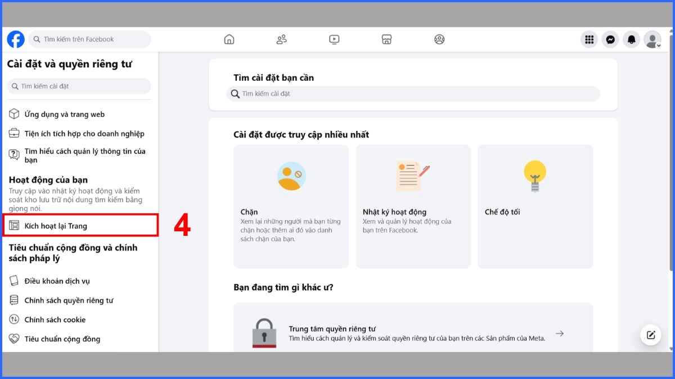Open the Menu apps grid icon
The height and width of the screenshot is (379, 675).
(x=589, y=39)
